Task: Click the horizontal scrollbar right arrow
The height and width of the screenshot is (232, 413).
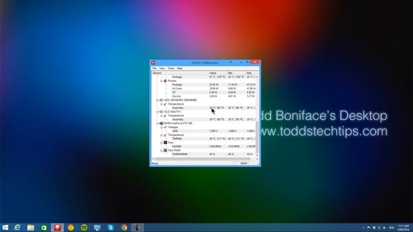Action: tap(257, 159)
